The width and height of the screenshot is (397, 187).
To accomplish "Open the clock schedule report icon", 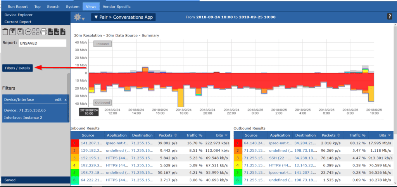I will [28, 32].
